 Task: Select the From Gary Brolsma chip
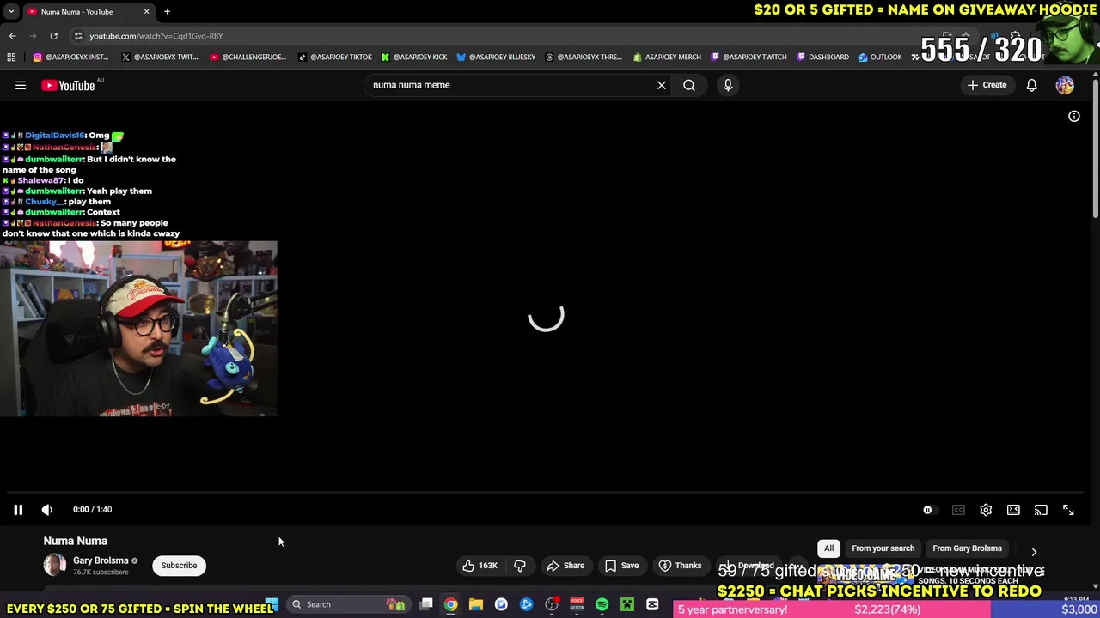tap(967, 548)
